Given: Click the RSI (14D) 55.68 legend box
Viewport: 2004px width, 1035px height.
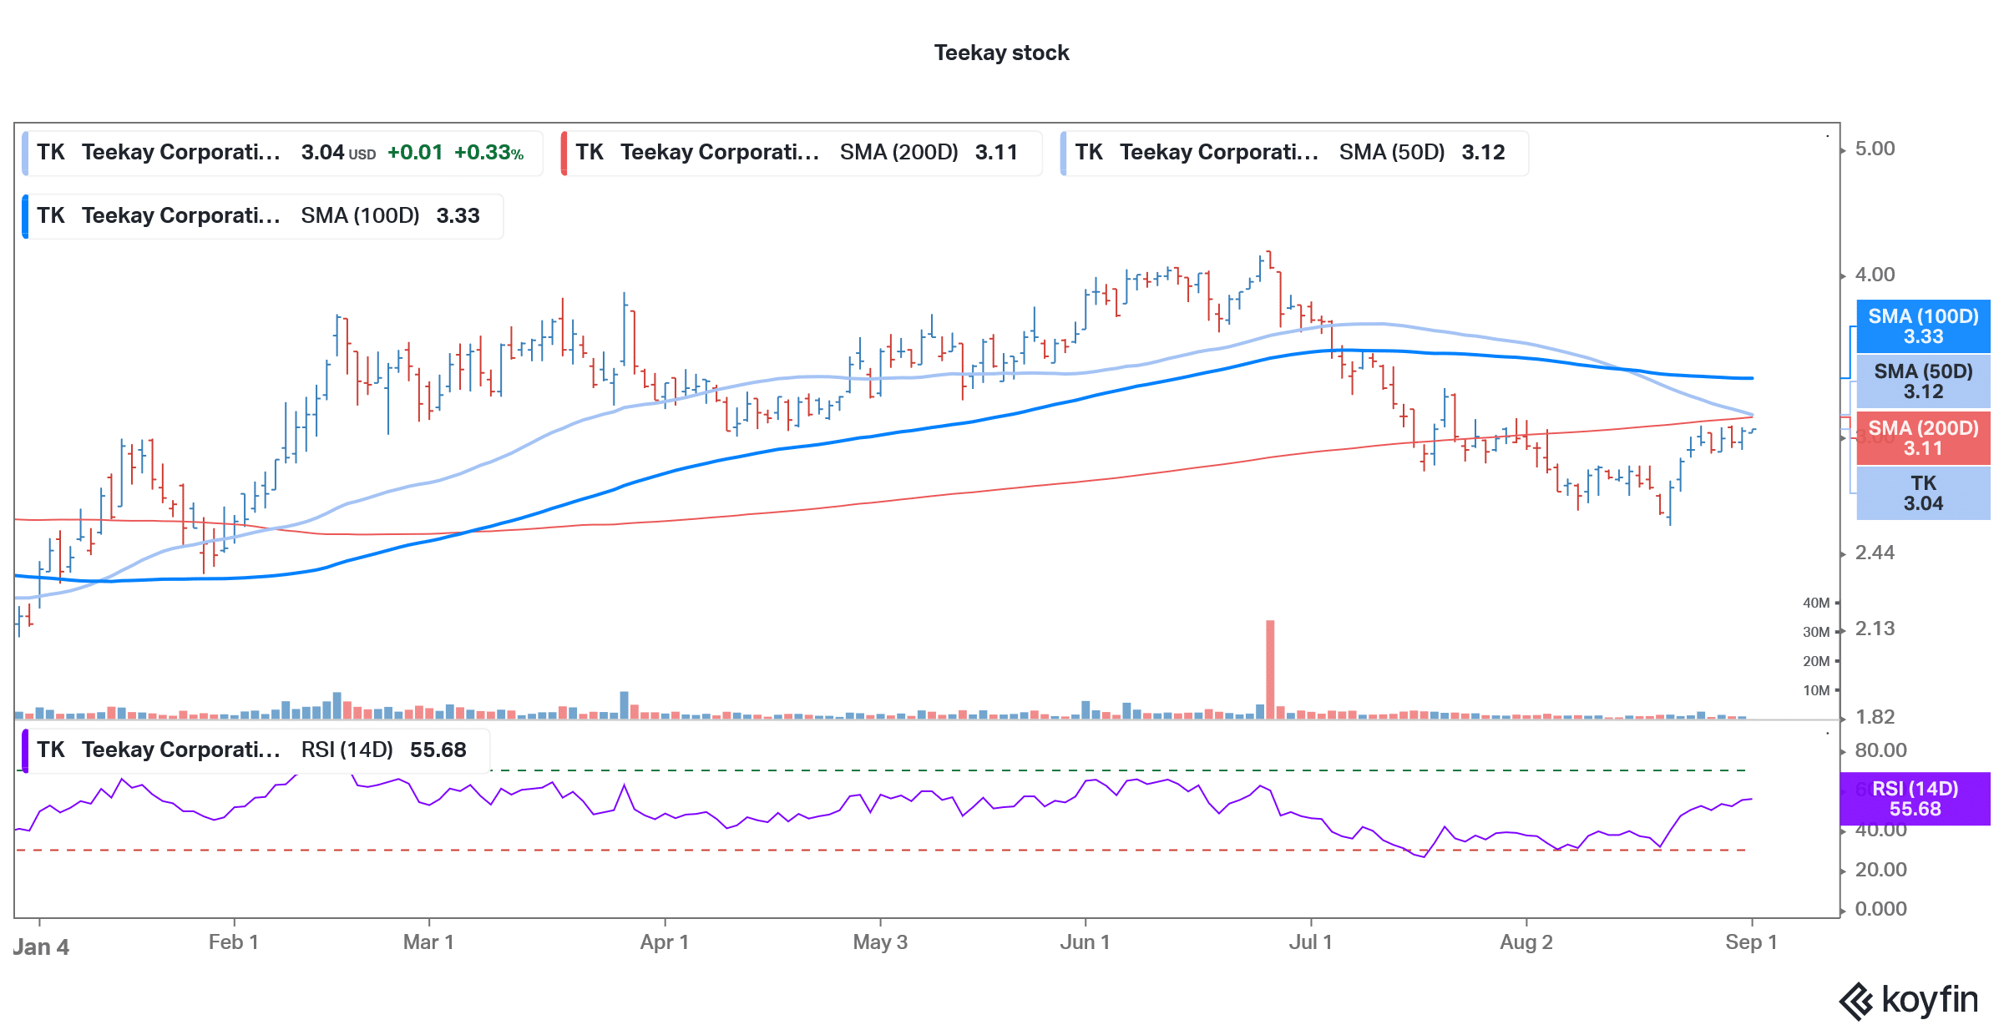Looking at the screenshot, I should (256, 750).
